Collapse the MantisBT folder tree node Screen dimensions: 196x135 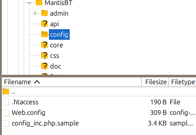point(29,3)
